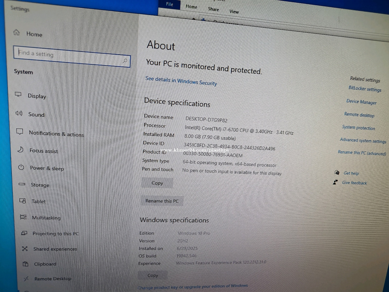Click the Find a setting search box
The width and height of the screenshot is (389, 292).
point(72,57)
